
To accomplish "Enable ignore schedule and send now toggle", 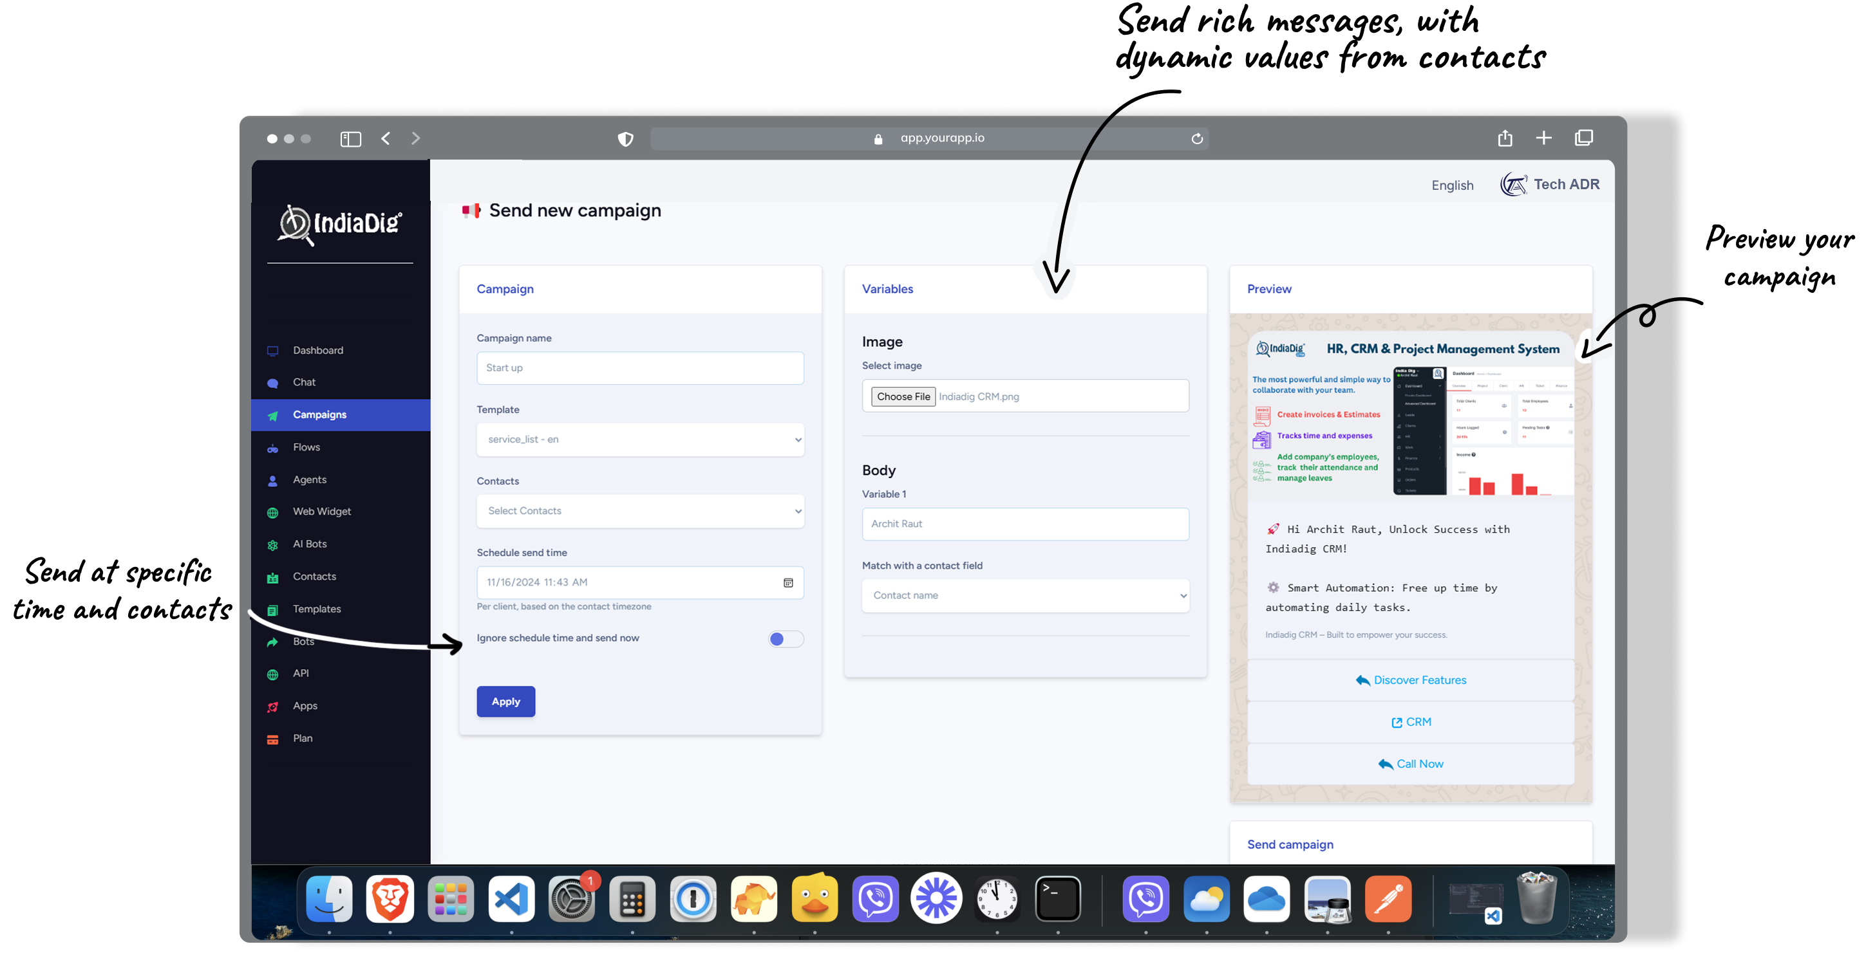I will click(x=786, y=639).
